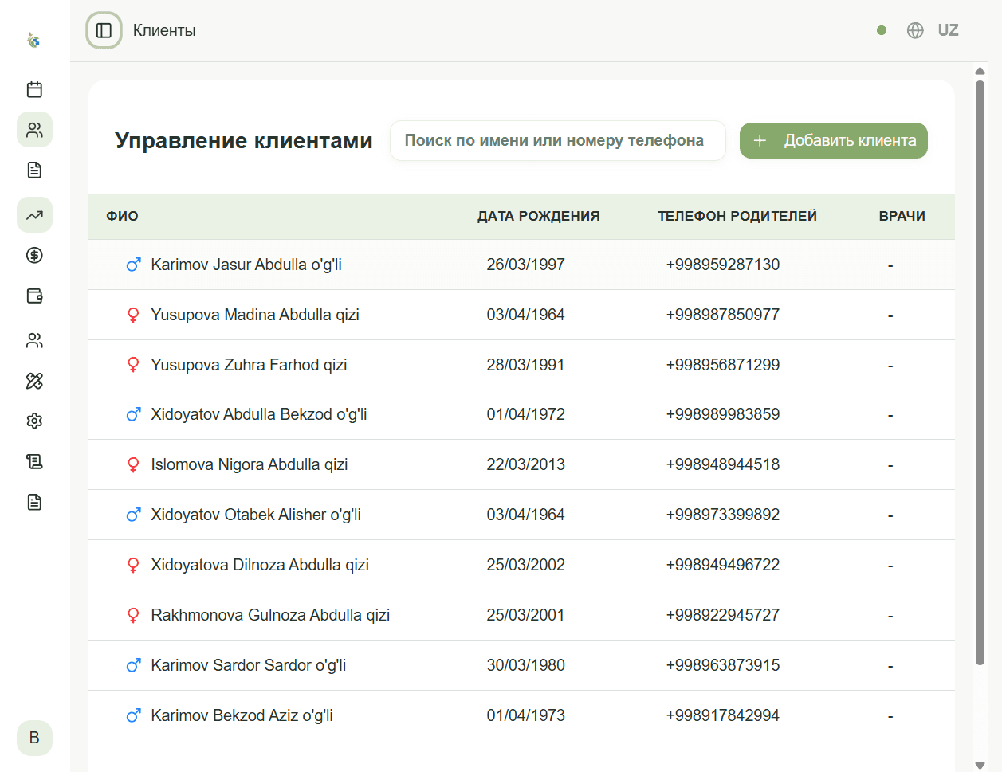
Task: Click the ФИО column header
Action: tap(123, 216)
